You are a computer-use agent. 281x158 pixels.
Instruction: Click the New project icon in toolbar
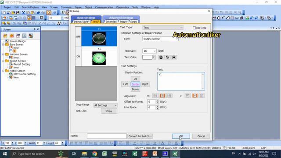[x=4, y=13]
